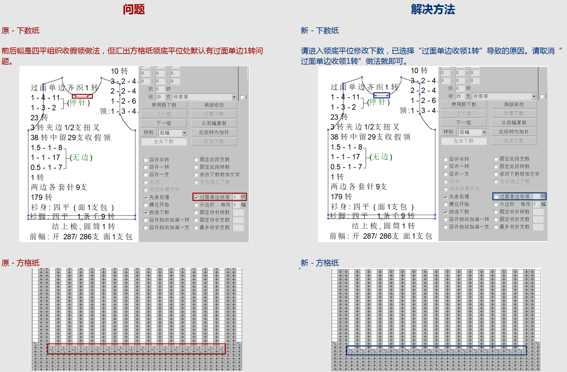Enable the 膊位开始 checkbox
Viewport: 567px width, 372px height.
point(145,205)
